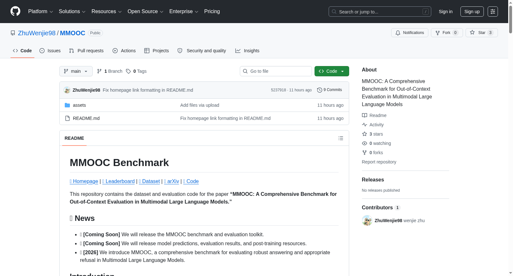Open the Leaderboard link in README
This screenshot has width=513, height=276.
(118, 181)
